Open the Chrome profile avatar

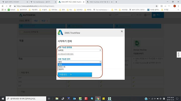point(174,6)
